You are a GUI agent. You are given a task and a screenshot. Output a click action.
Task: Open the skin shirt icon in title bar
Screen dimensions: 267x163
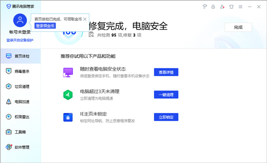tap(231, 7)
